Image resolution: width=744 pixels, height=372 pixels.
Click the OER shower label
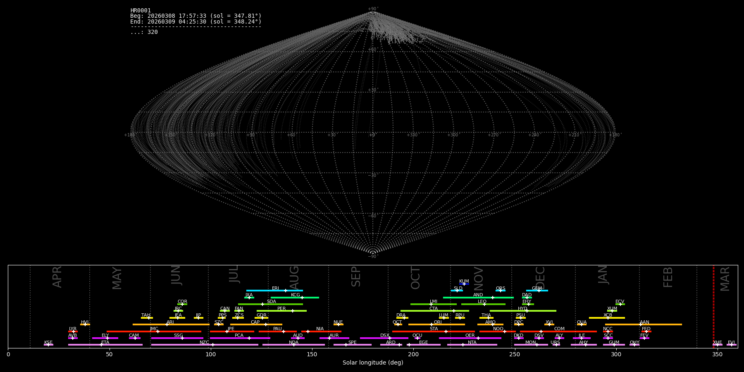pyautogui.click(x=470, y=336)
